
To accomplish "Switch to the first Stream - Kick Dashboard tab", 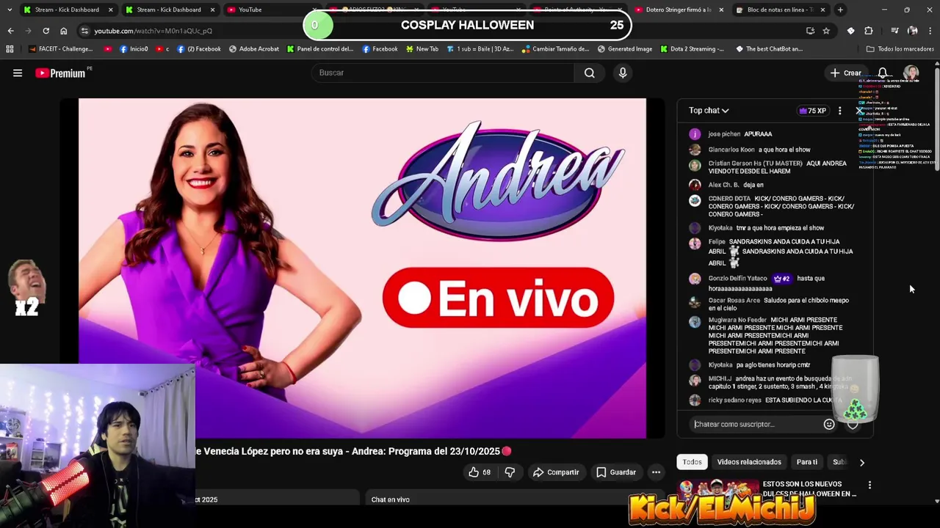I will [x=68, y=10].
